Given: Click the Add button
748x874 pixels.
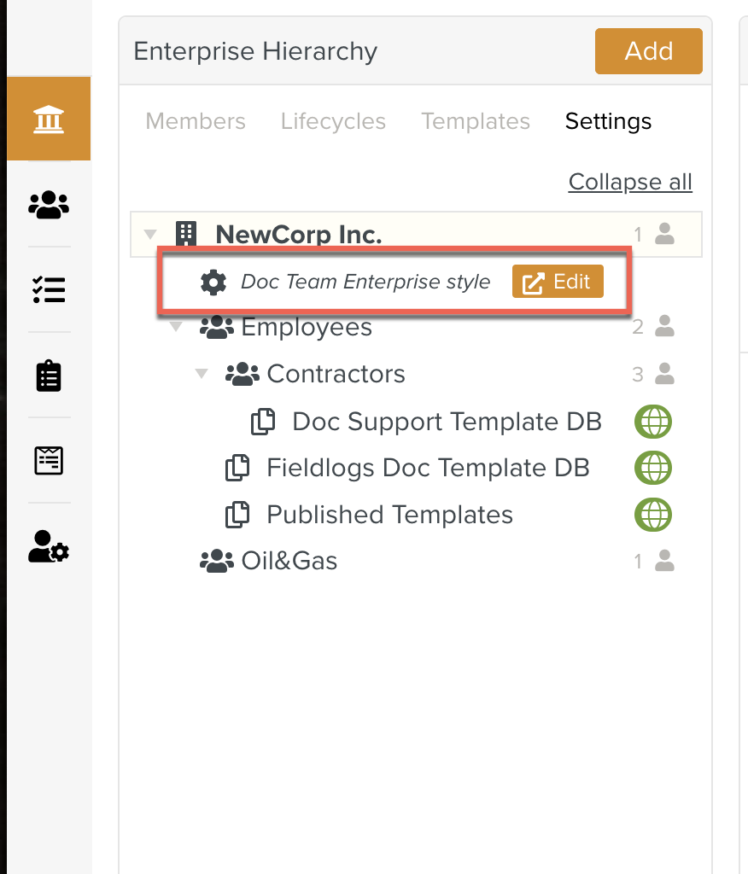Looking at the screenshot, I should pyautogui.click(x=648, y=51).
